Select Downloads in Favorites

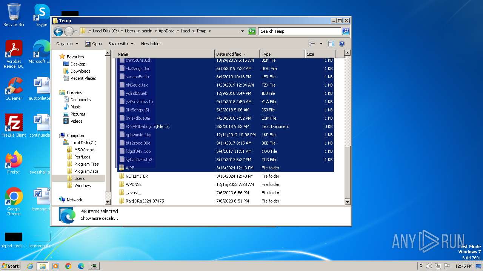[77, 71]
